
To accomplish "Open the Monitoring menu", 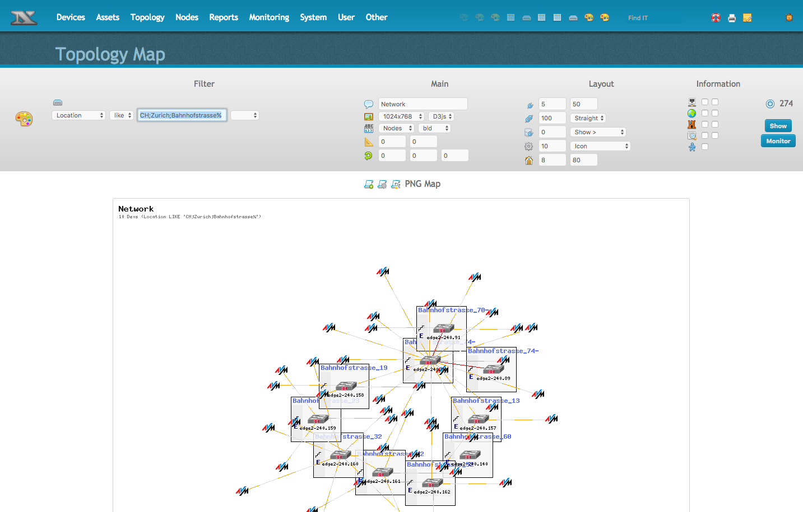I will [x=269, y=17].
